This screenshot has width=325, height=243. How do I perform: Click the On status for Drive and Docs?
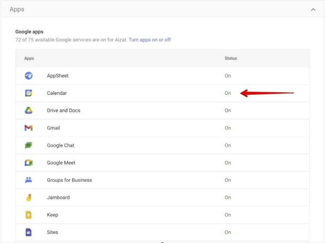[227, 110]
